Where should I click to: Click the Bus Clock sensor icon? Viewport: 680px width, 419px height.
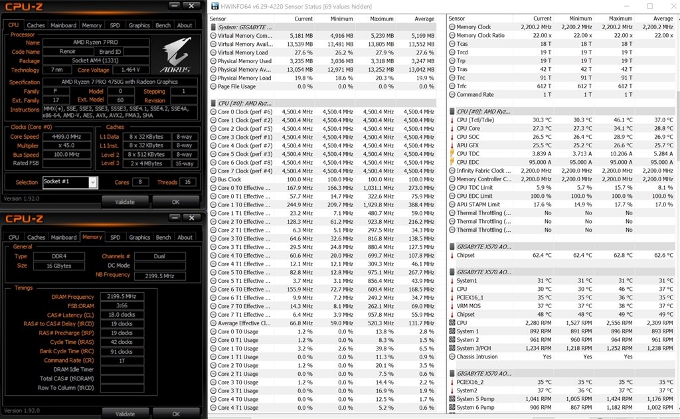point(213,179)
